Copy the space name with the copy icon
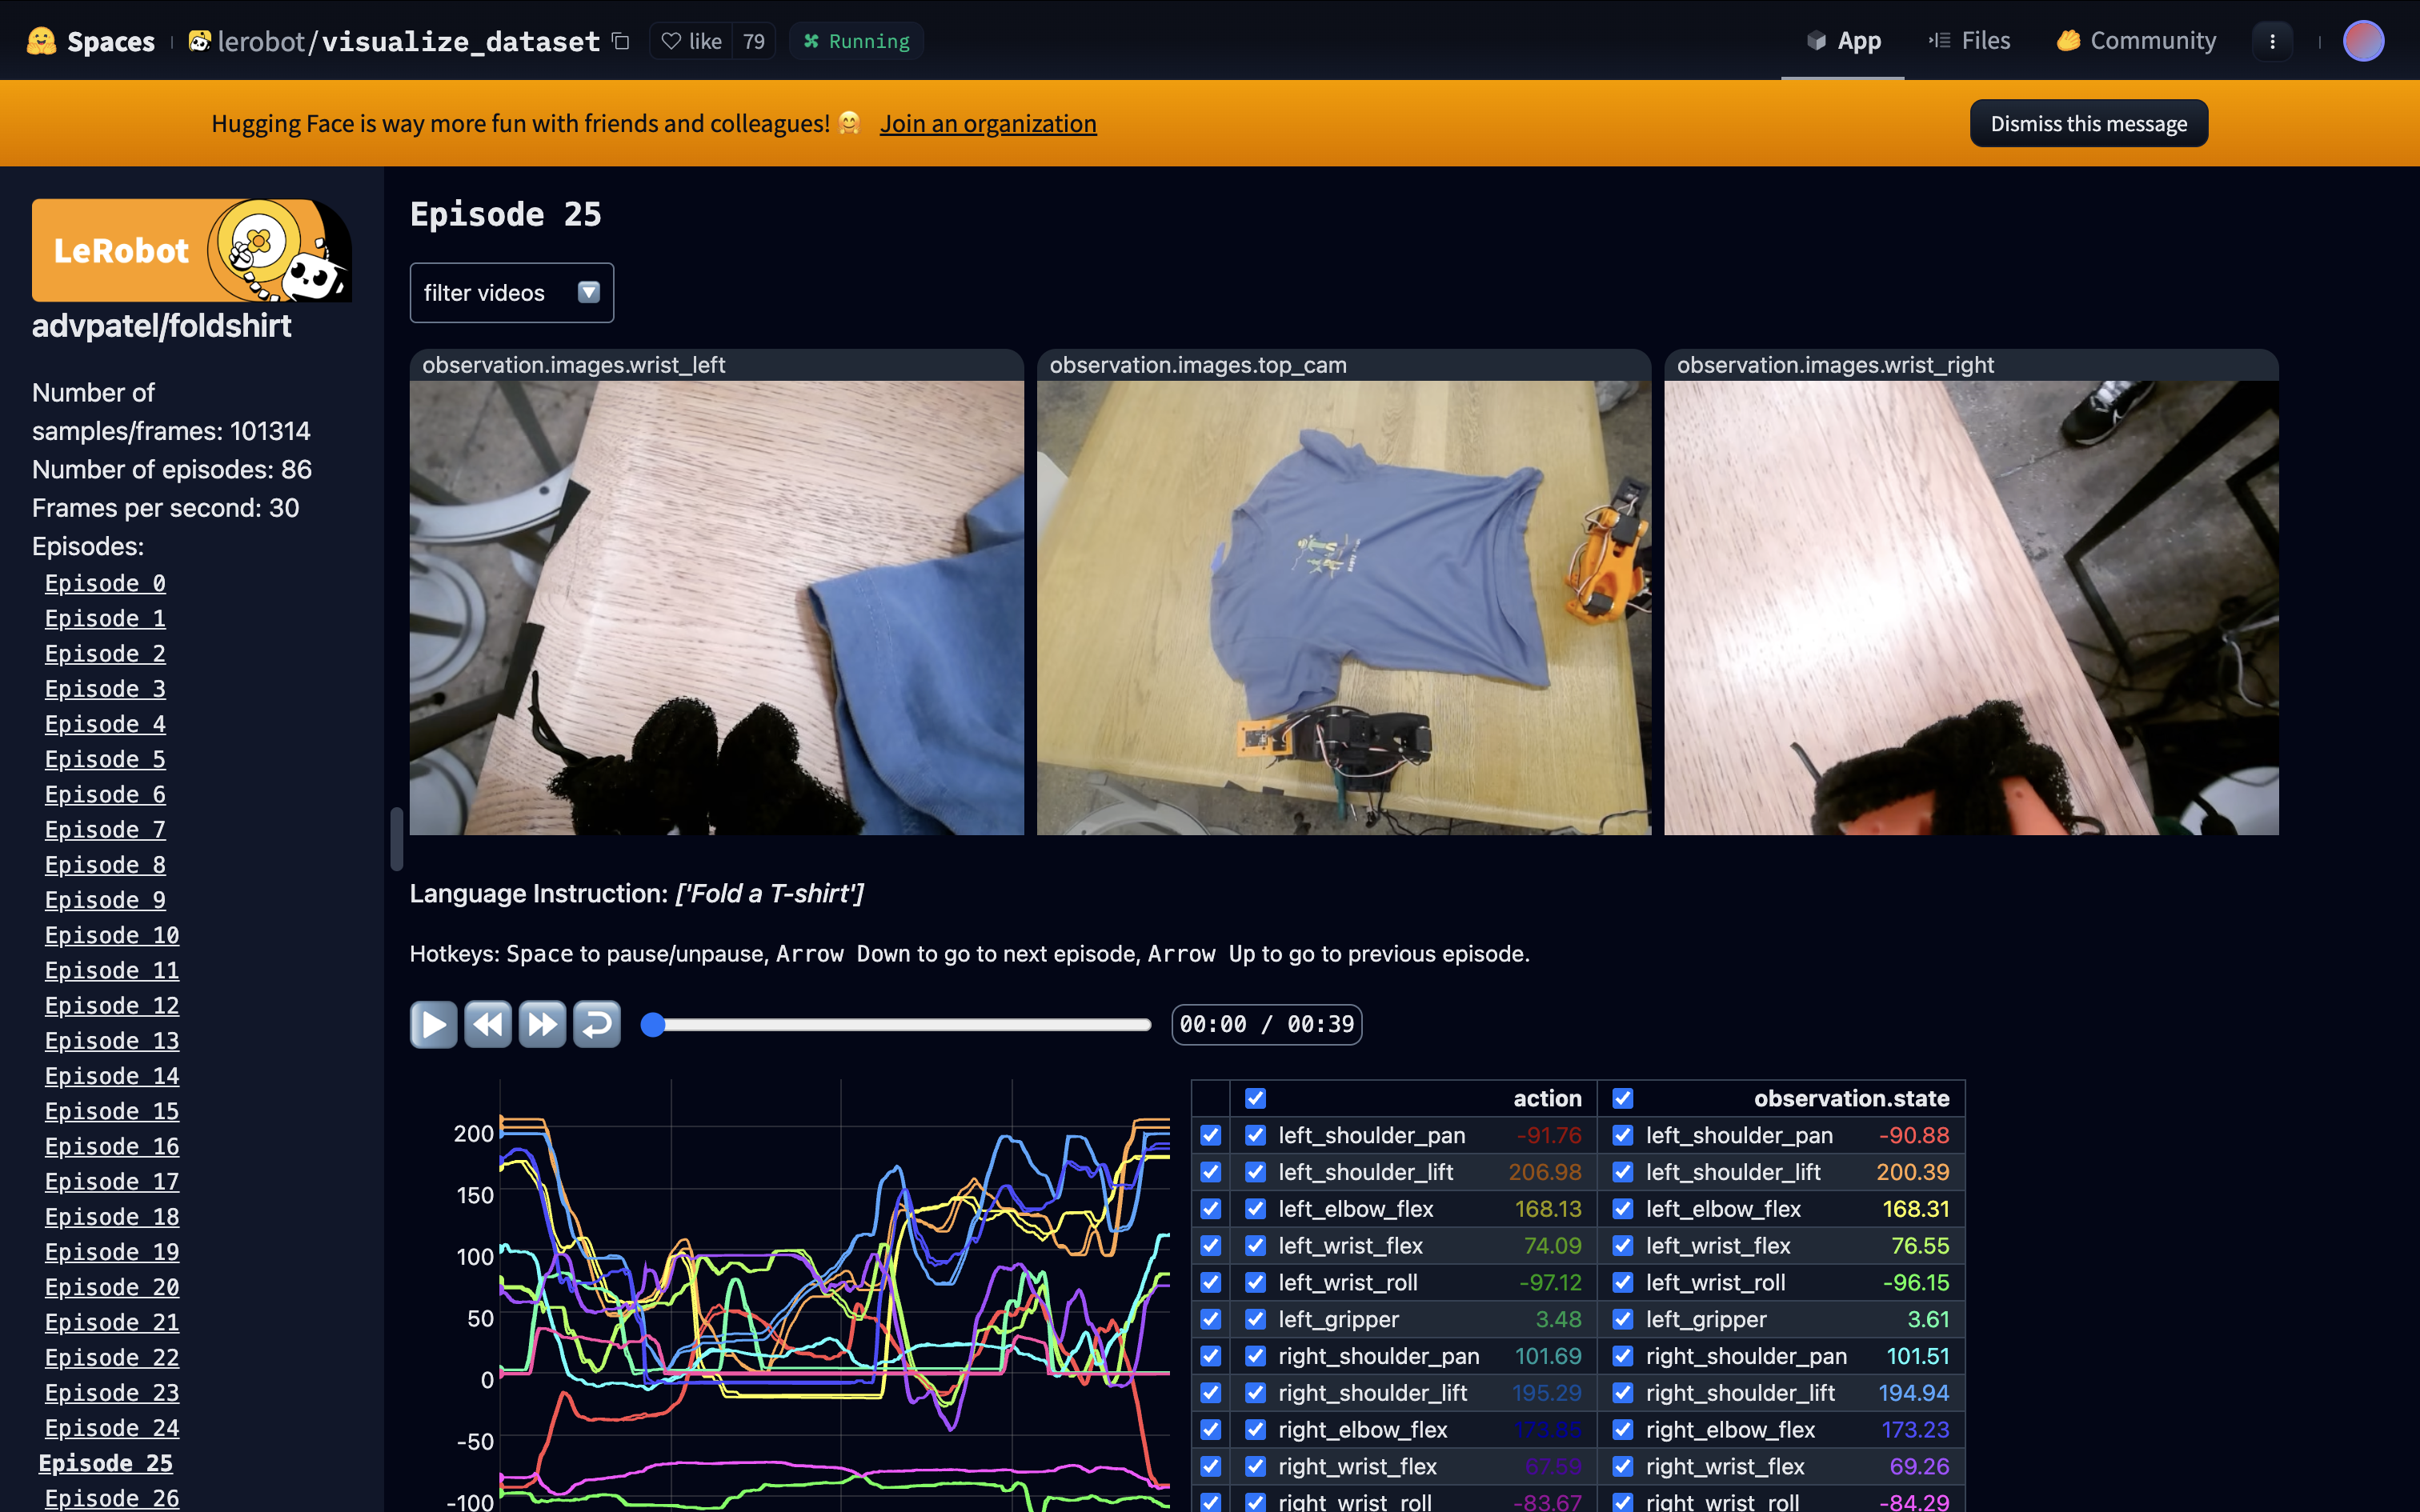The width and height of the screenshot is (2420, 1512). point(621,41)
